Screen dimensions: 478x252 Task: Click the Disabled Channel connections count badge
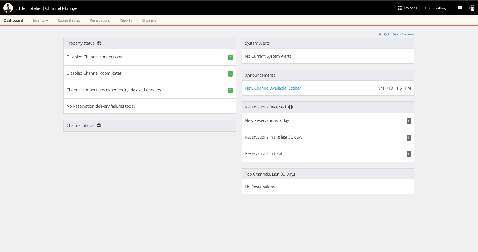click(230, 57)
